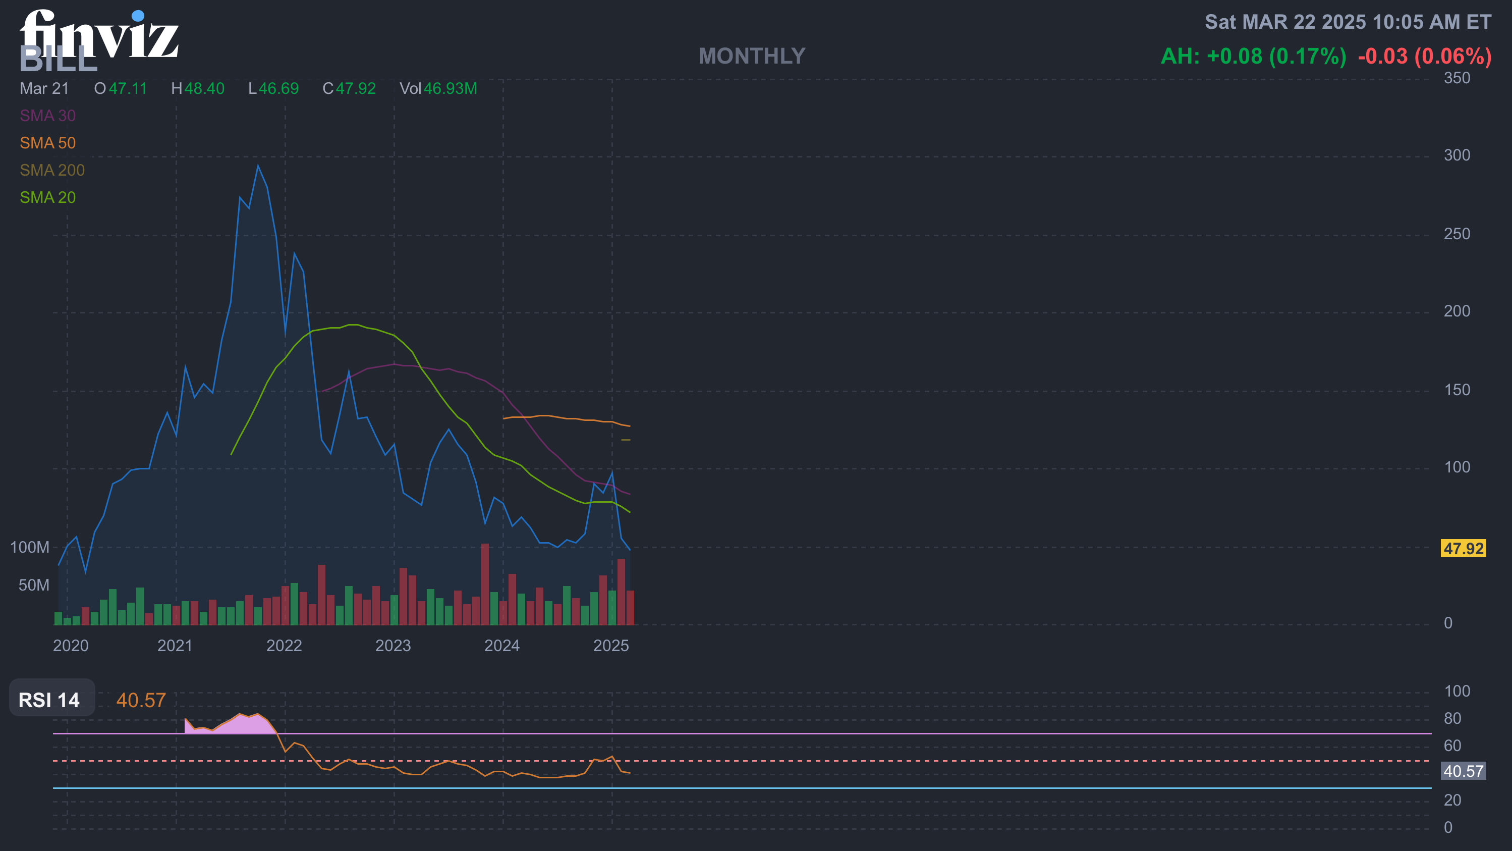The image size is (1512, 851).
Task: Toggle the SMA 200 legend label
Action: coord(52,170)
